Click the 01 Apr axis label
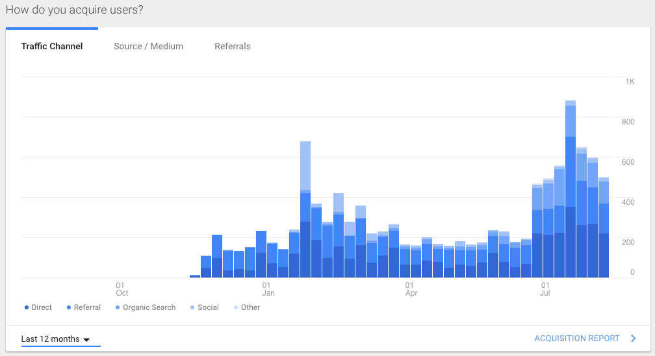 coord(411,289)
